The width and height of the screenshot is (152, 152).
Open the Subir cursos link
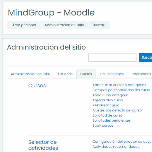point(103,126)
